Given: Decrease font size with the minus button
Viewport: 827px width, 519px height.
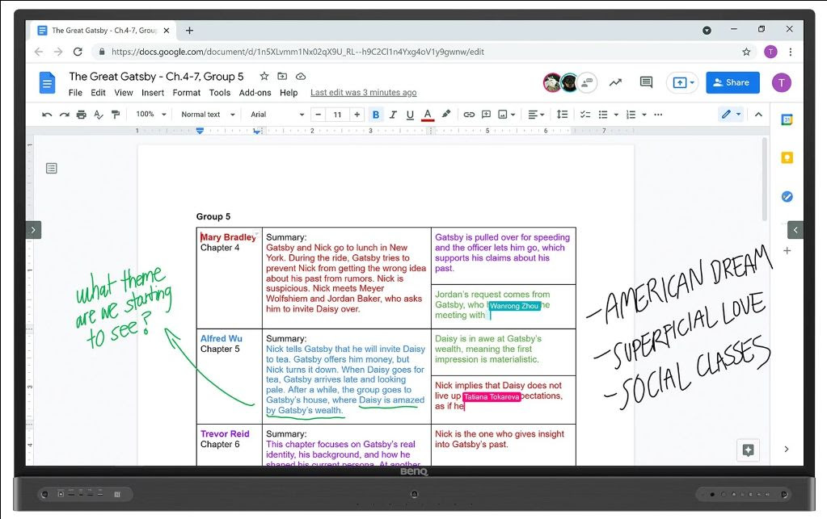Looking at the screenshot, I should (x=318, y=115).
